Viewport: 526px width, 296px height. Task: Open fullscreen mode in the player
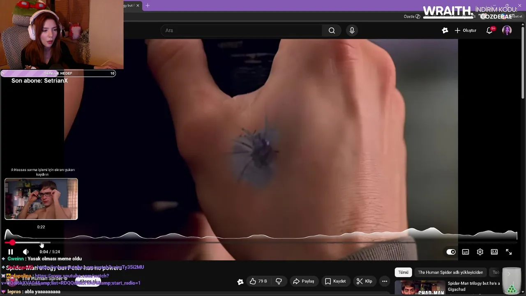click(x=509, y=252)
